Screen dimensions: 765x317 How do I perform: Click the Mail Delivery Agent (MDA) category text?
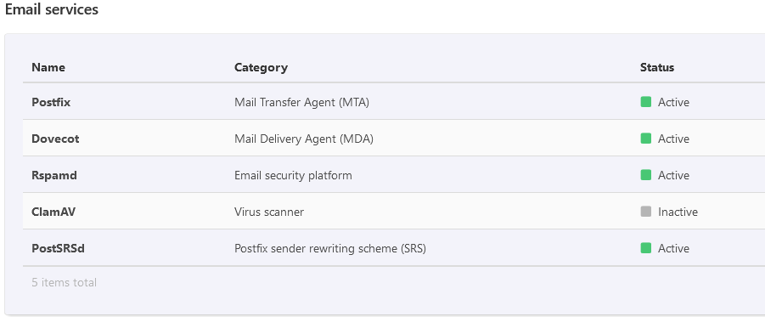(x=303, y=139)
